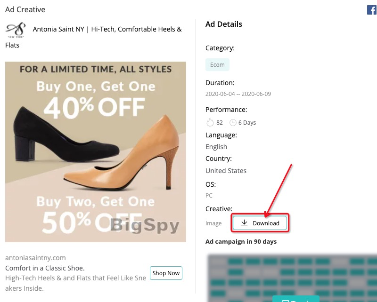
Task: Click the download arrow icon
Action: [x=244, y=223]
